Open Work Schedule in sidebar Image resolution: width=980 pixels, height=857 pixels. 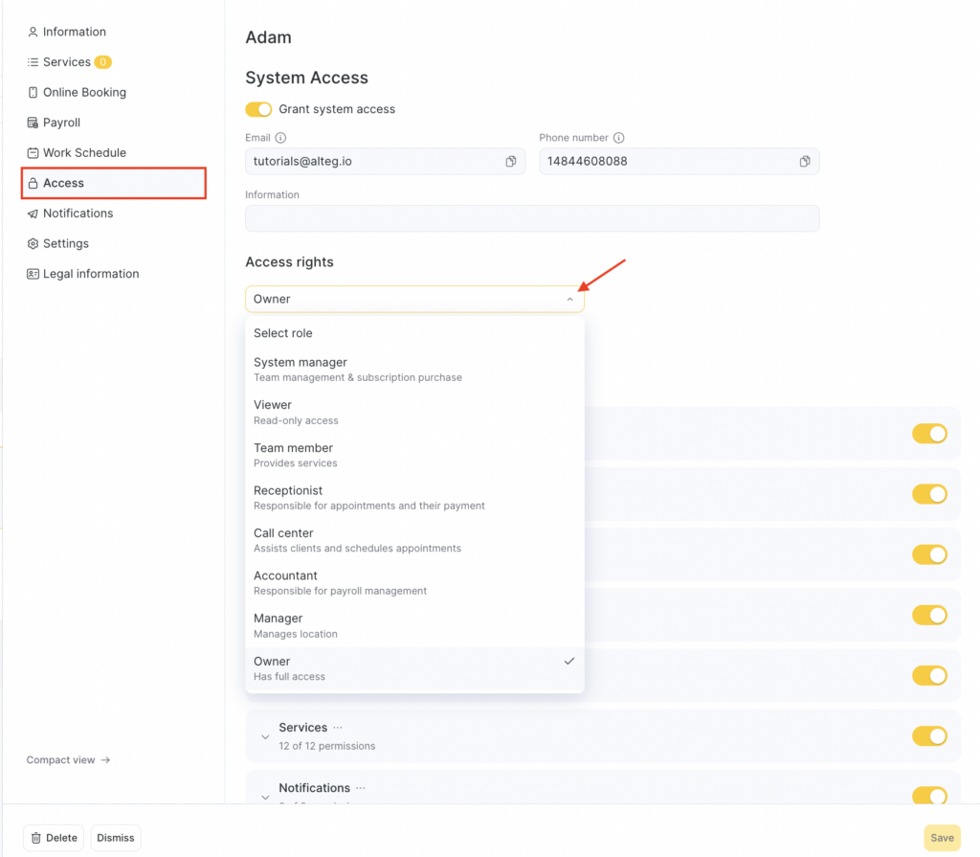tap(83, 153)
